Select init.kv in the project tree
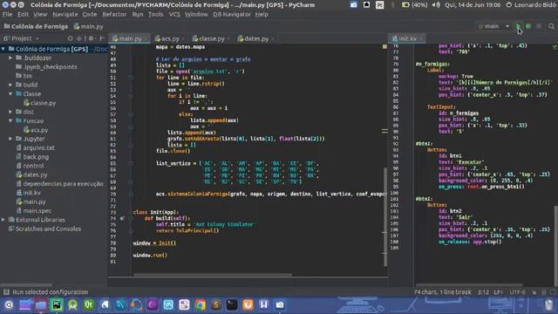The width and height of the screenshot is (558, 314). [x=29, y=193]
